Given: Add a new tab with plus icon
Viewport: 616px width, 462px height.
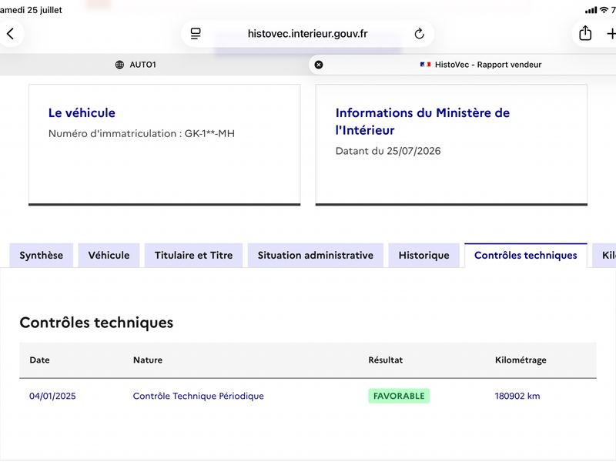Looking at the screenshot, I should tap(611, 34).
